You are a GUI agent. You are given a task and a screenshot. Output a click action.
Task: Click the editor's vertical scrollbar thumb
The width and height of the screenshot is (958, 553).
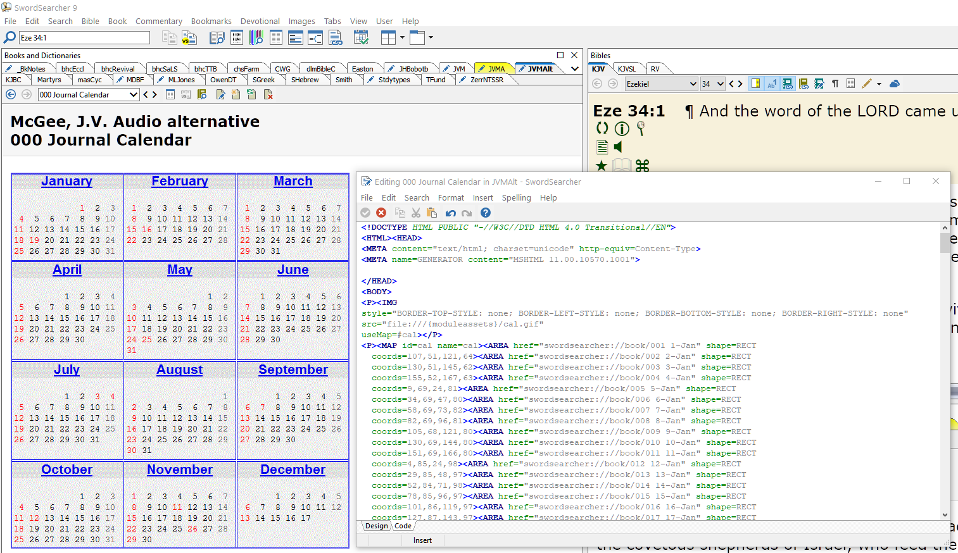945,242
